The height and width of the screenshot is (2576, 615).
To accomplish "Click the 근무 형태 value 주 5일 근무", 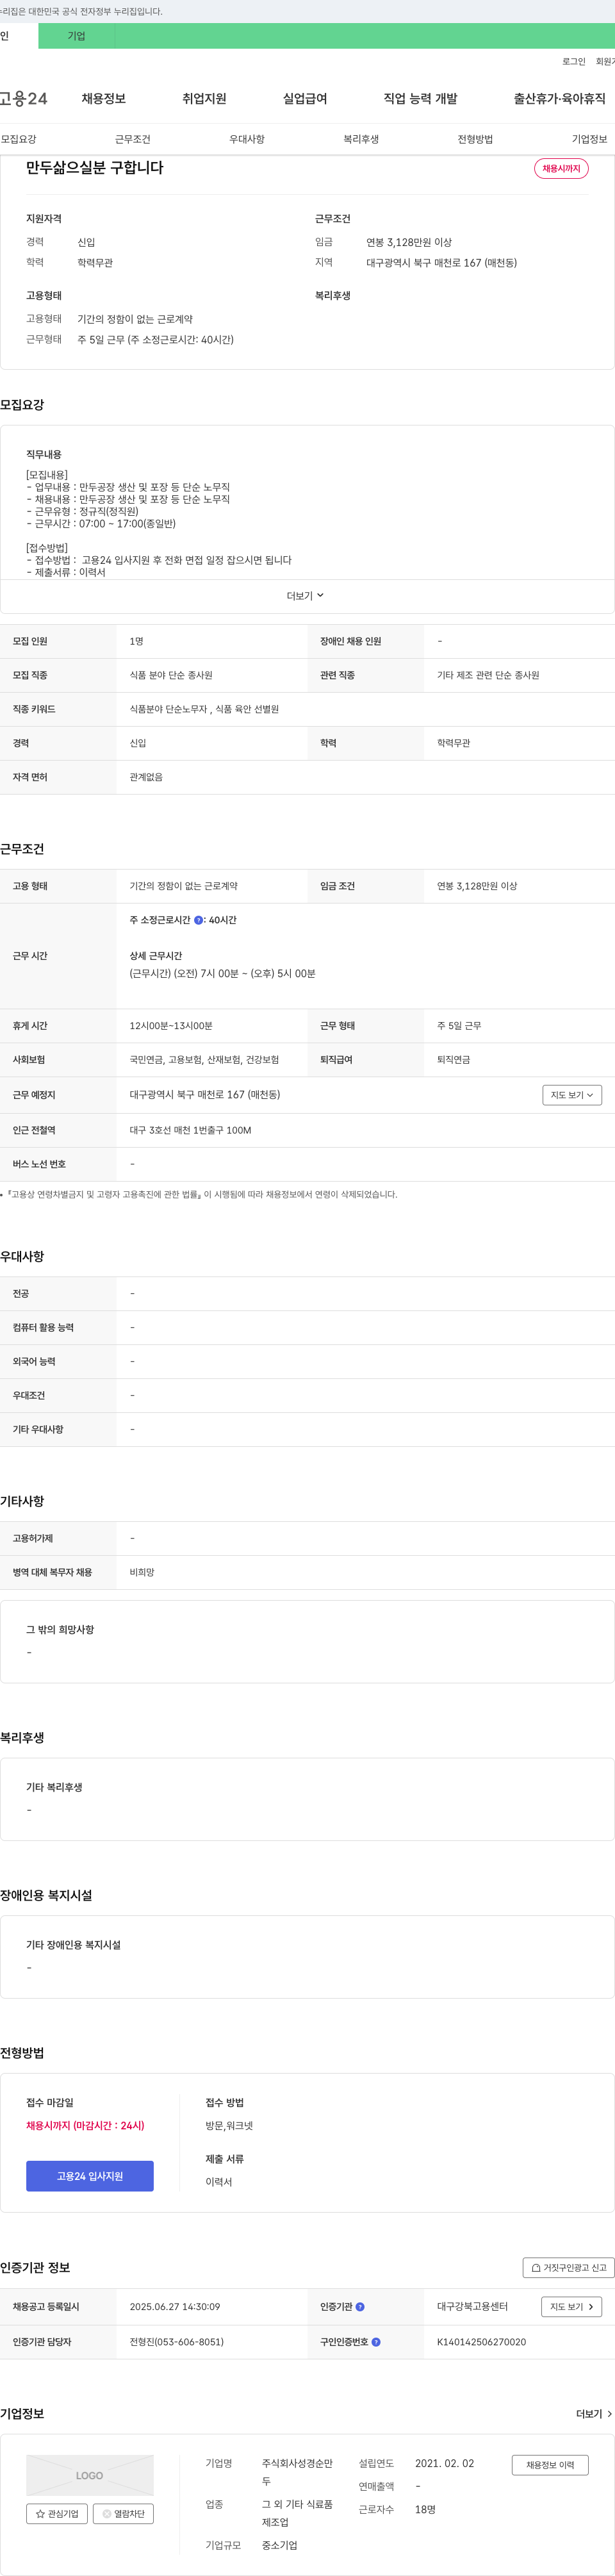I will pos(459,1026).
